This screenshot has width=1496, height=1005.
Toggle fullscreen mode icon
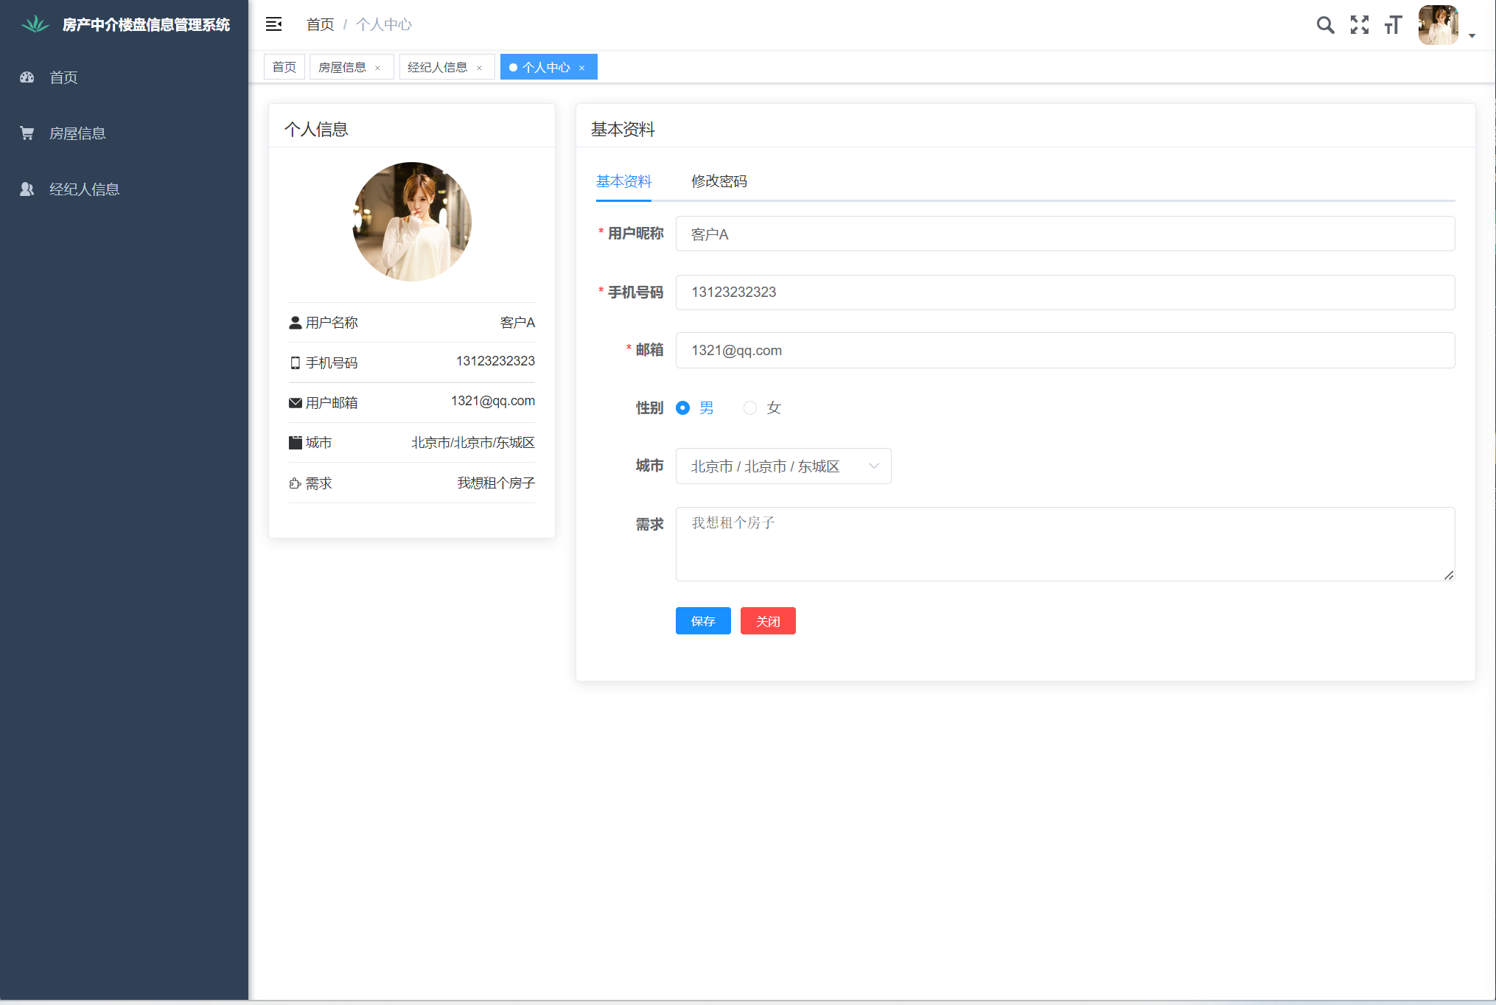1359,25
